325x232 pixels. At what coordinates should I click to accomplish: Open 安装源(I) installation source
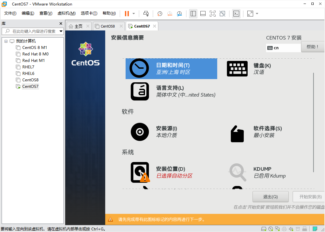pyautogui.click(x=154, y=132)
